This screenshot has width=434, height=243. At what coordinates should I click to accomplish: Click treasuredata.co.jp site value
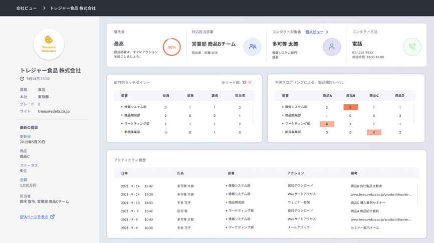pos(54,111)
